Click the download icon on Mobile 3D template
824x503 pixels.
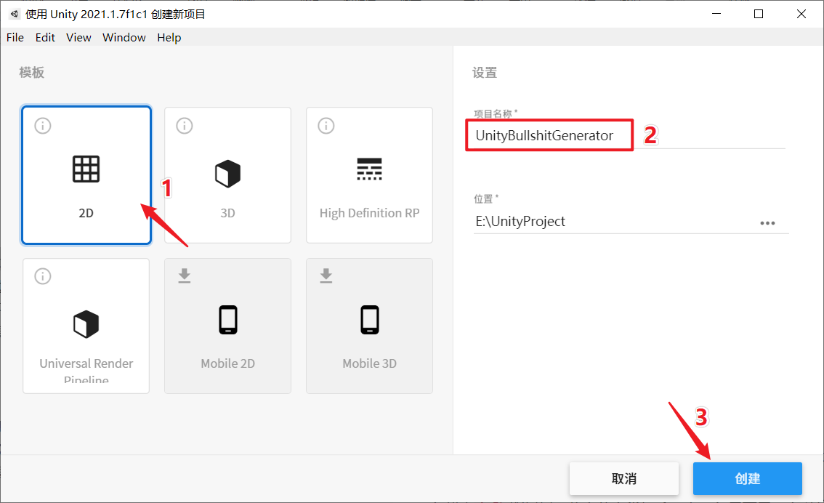coord(326,275)
